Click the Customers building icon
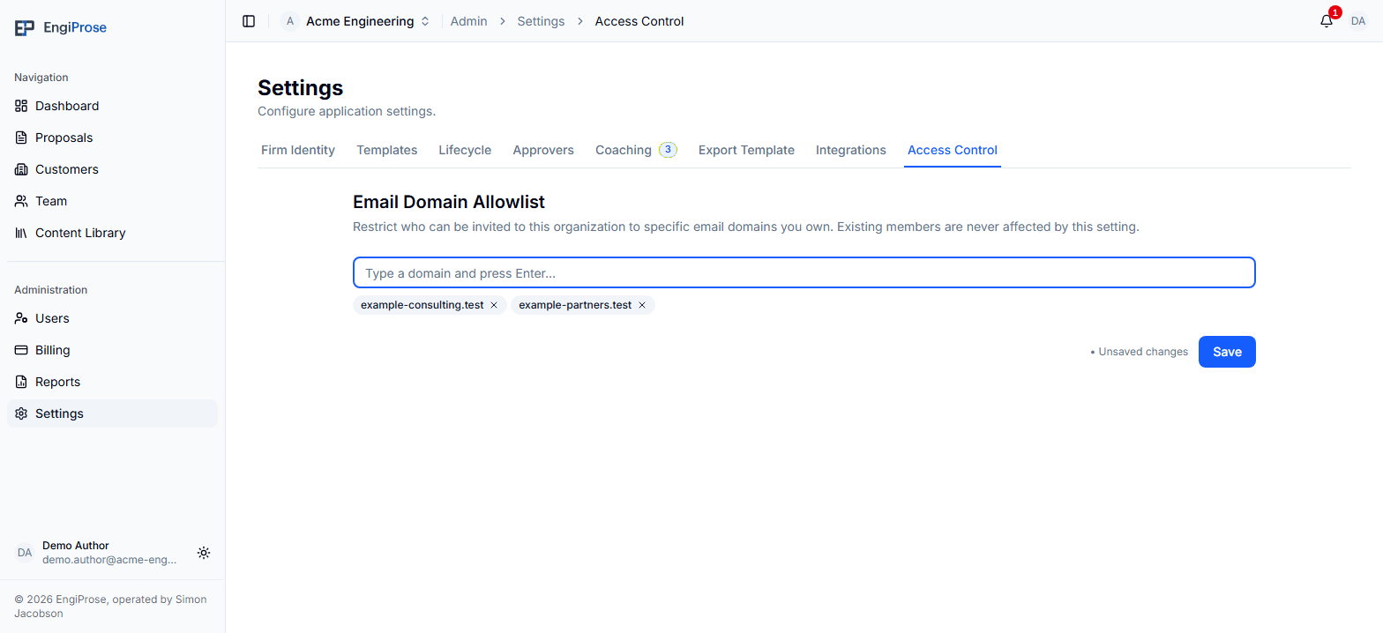The width and height of the screenshot is (1383, 633). [x=21, y=169]
